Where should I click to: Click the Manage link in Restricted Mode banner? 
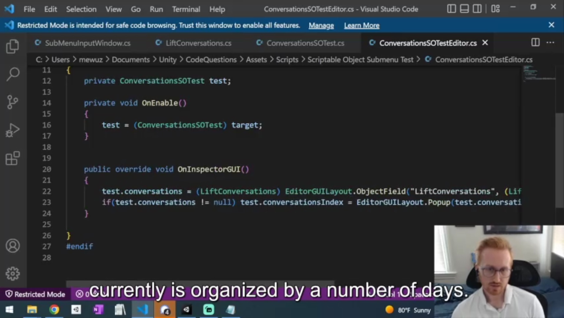point(321,26)
